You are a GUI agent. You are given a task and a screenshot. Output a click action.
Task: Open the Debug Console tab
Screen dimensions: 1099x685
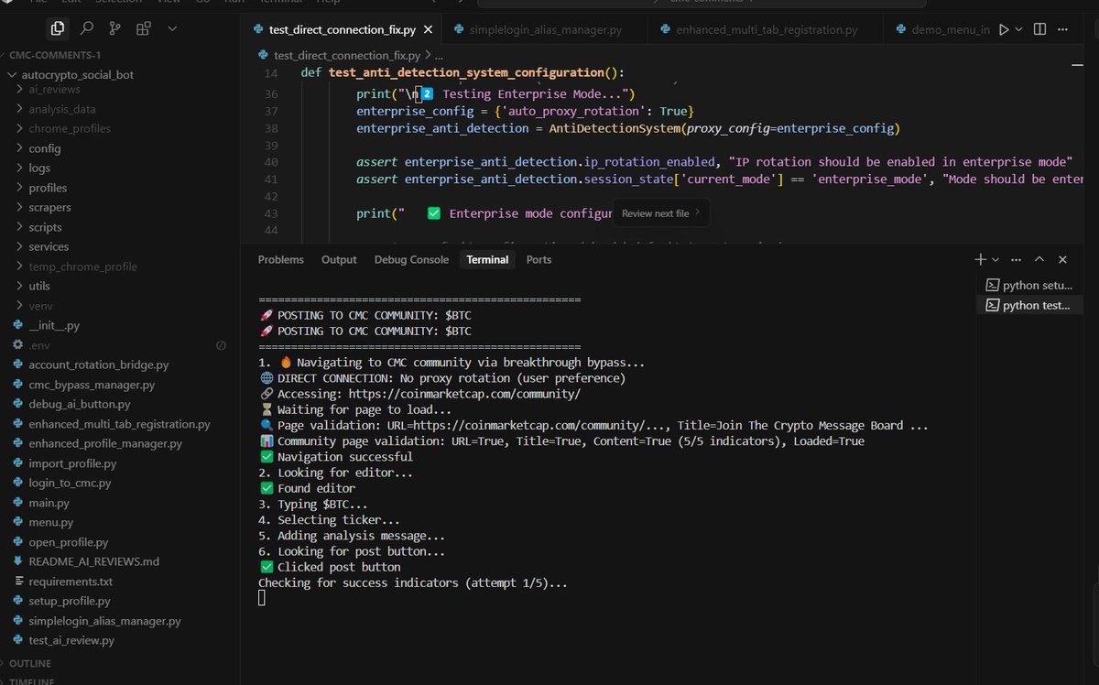click(x=411, y=259)
